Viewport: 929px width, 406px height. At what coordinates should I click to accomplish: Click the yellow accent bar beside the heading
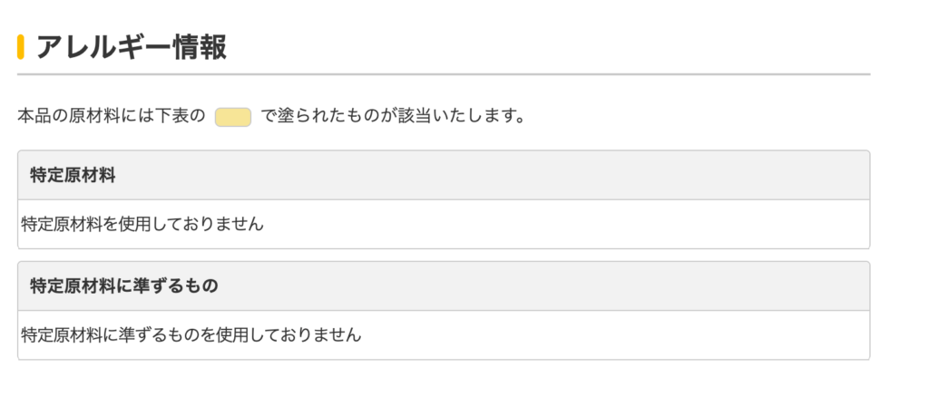point(21,46)
